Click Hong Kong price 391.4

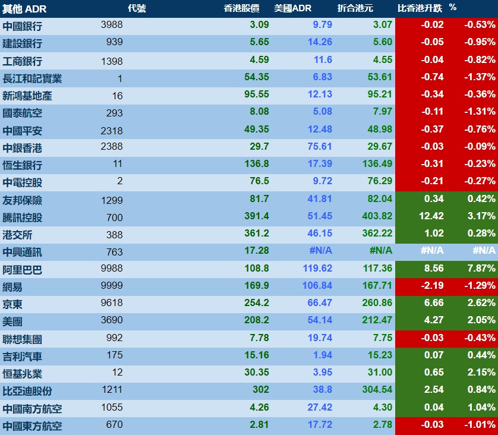(x=257, y=216)
